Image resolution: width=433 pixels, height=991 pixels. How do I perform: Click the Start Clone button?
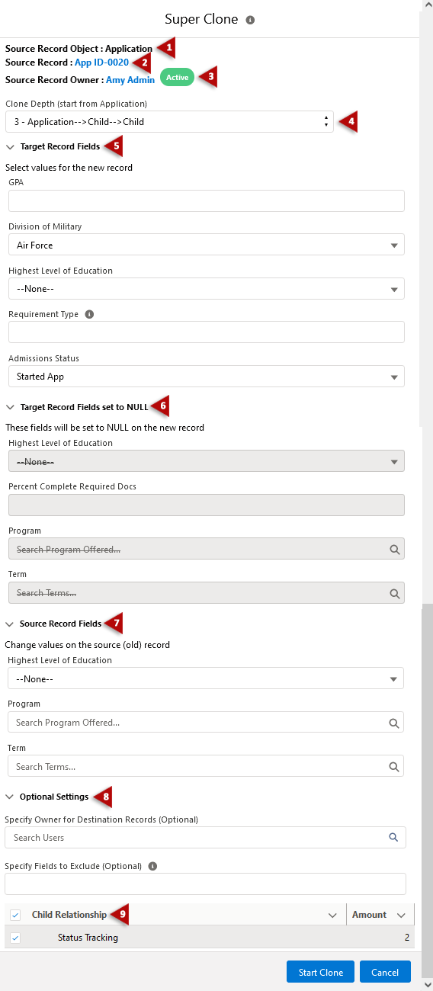pyautogui.click(x=320, y=972)
